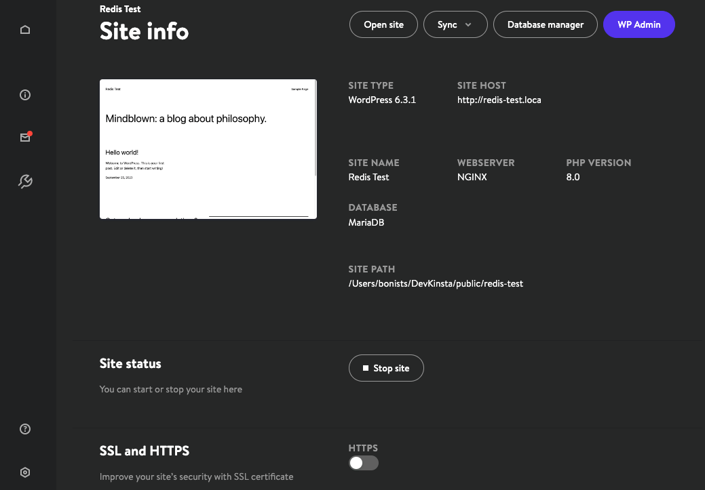
Task: Open the notifications mail icon in sidebar
Action: (25, 137)
